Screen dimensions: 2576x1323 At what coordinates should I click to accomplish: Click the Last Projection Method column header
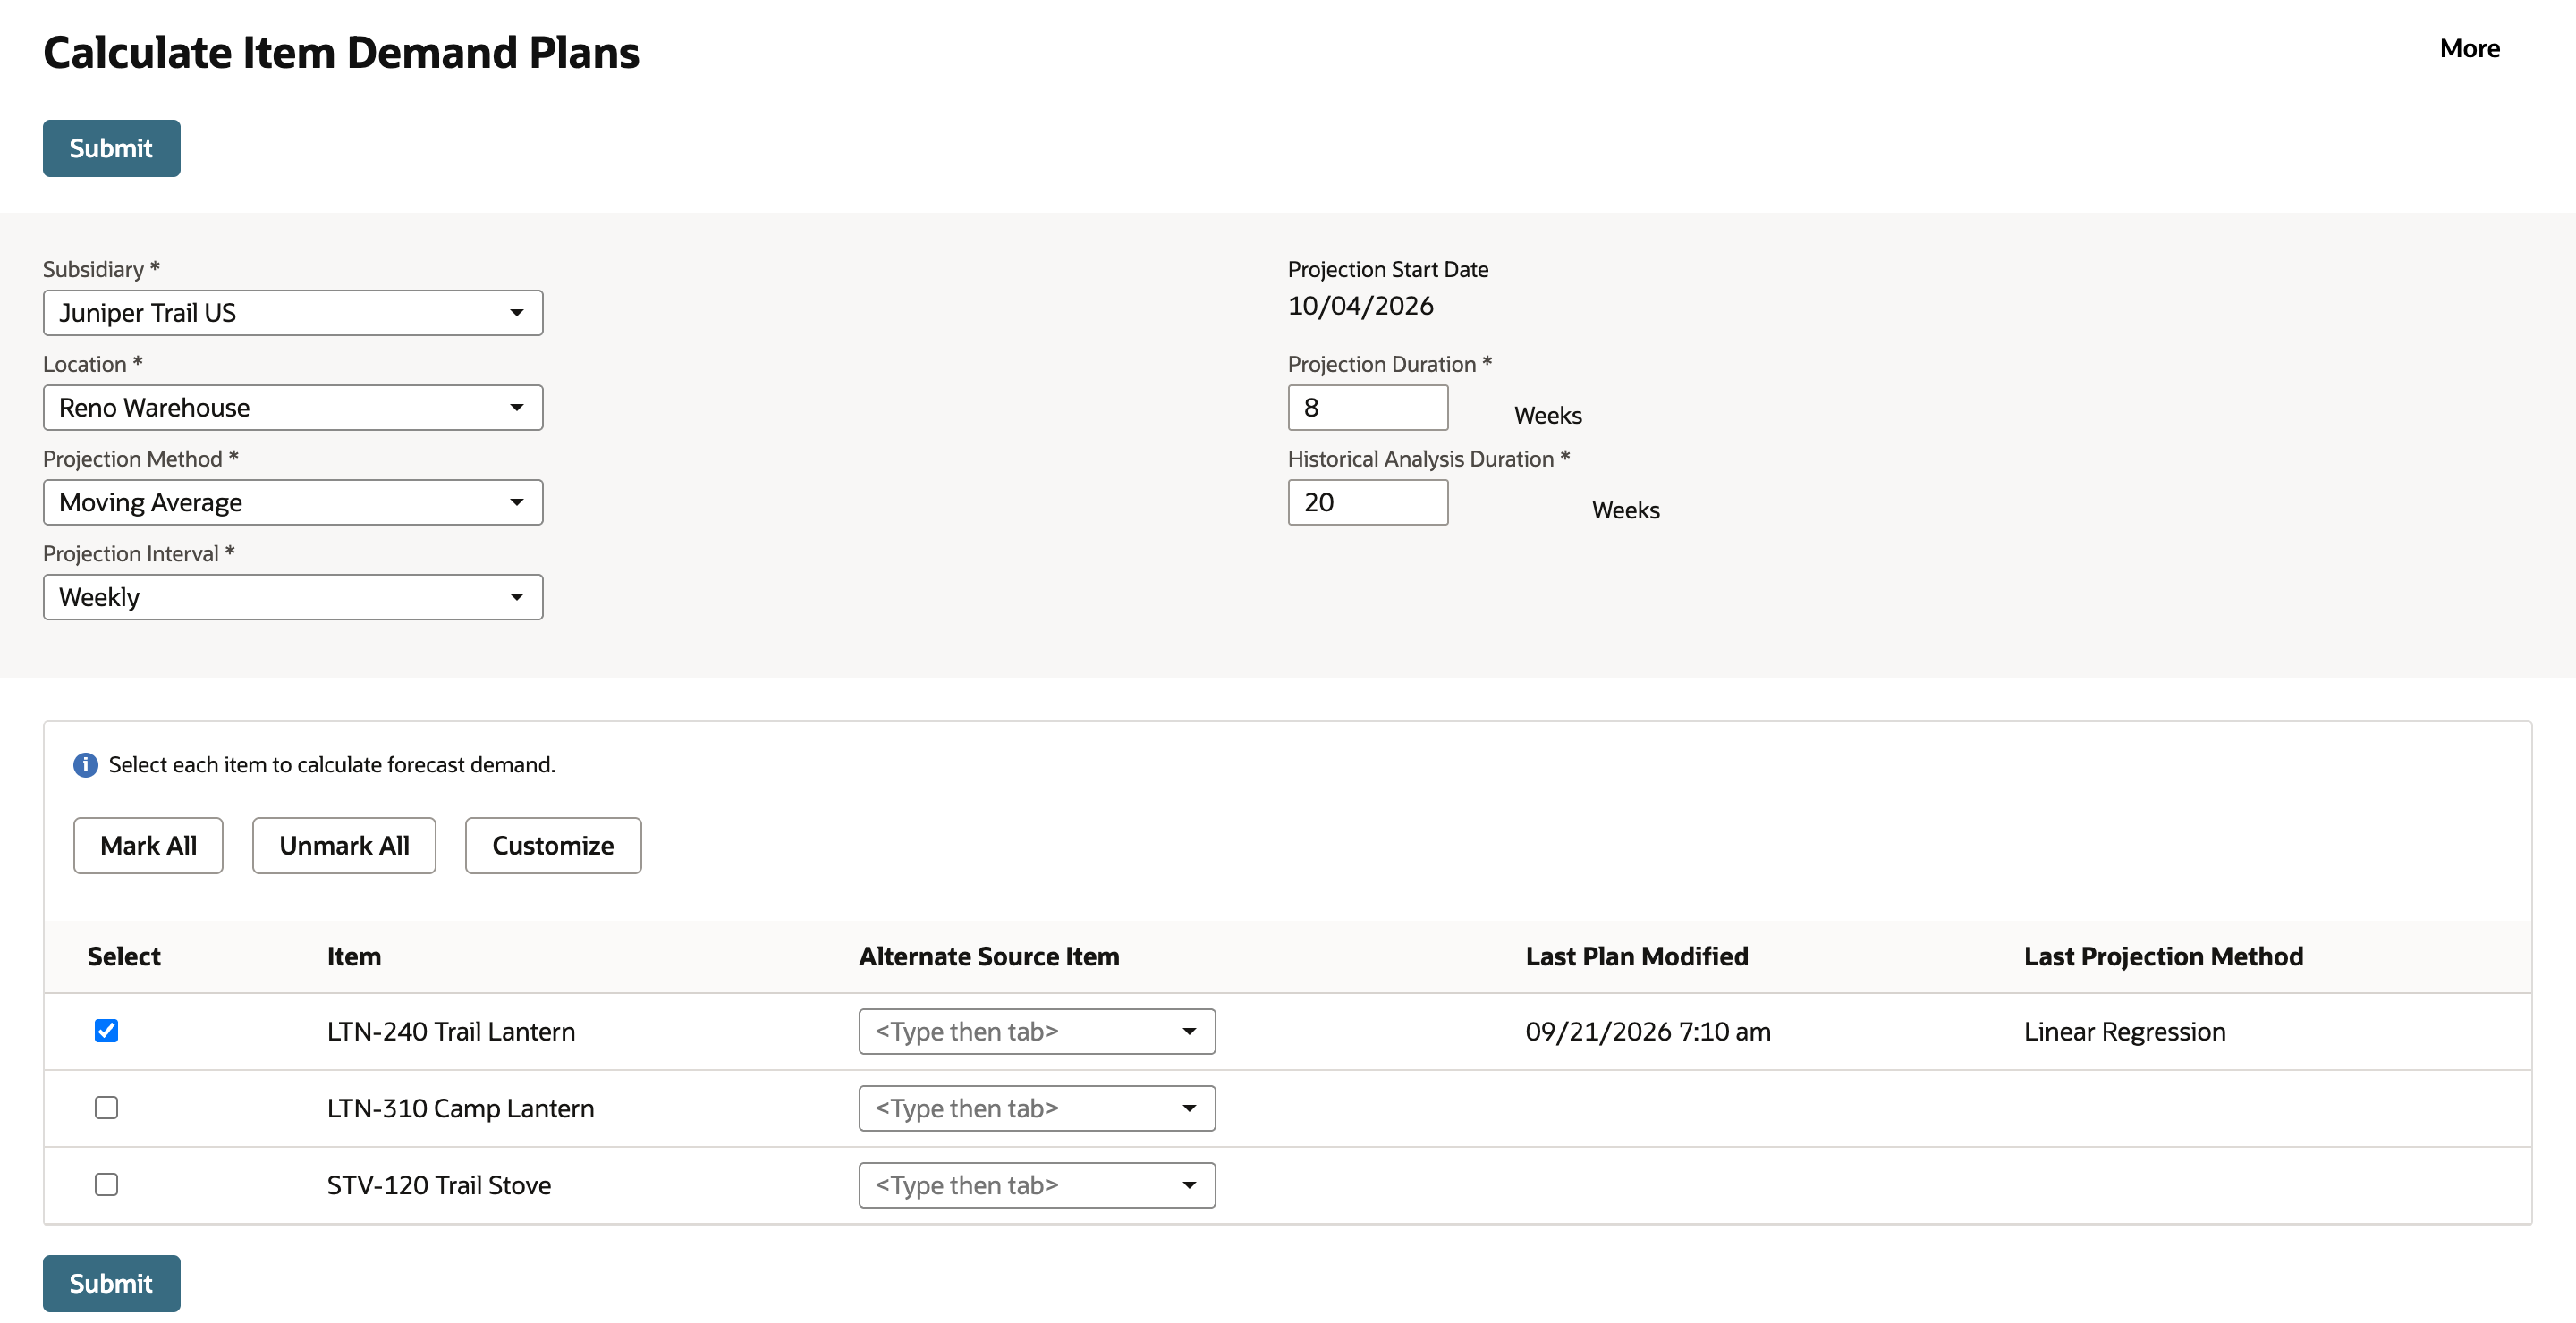[2164, 956]
